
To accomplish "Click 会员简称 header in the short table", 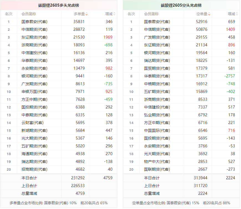I will 151,14.
